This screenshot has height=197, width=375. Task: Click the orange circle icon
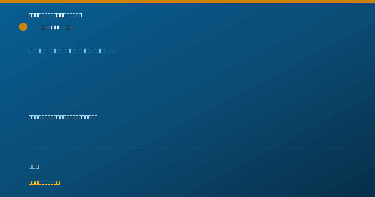pos(23,27)
